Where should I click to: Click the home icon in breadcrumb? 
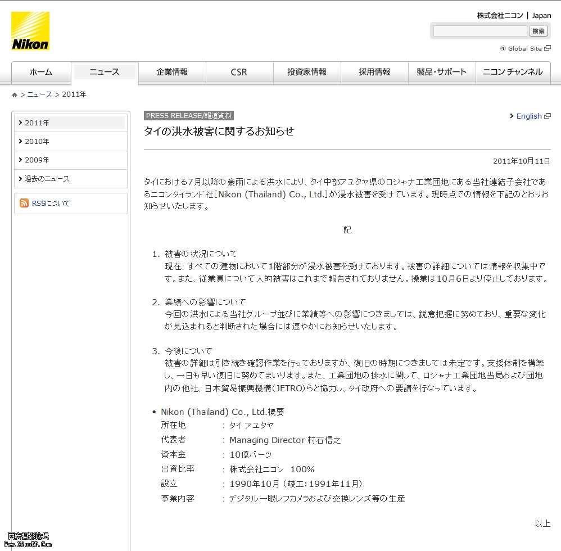(x=15, y=95)
